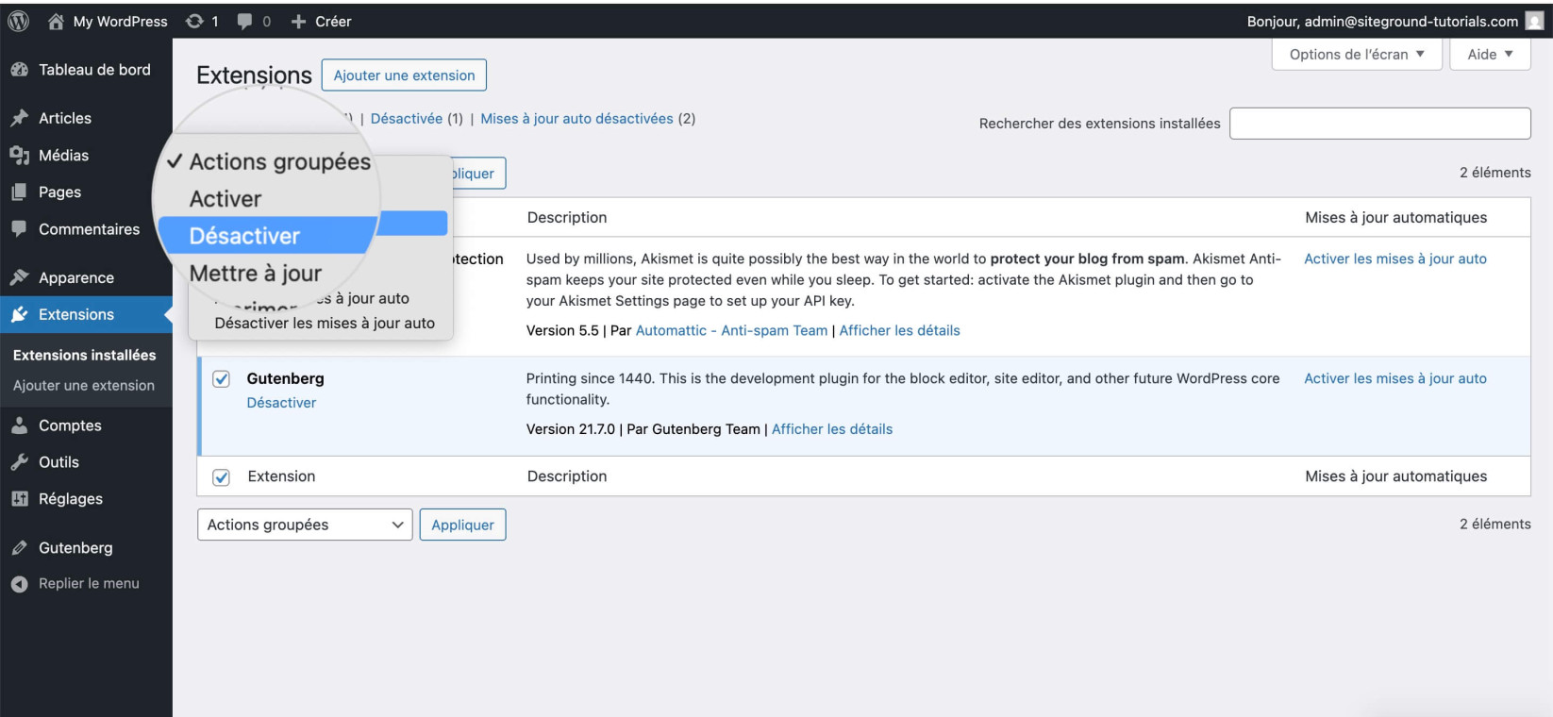Click the Pages icon in sidebar
1553x717 pixels.
pyautogui.click(x=19, y=192)
